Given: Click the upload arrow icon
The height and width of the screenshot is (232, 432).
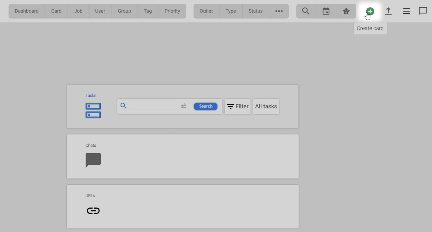Looking at the screenshot, I should pyautogui.click(x=388, y=11).
